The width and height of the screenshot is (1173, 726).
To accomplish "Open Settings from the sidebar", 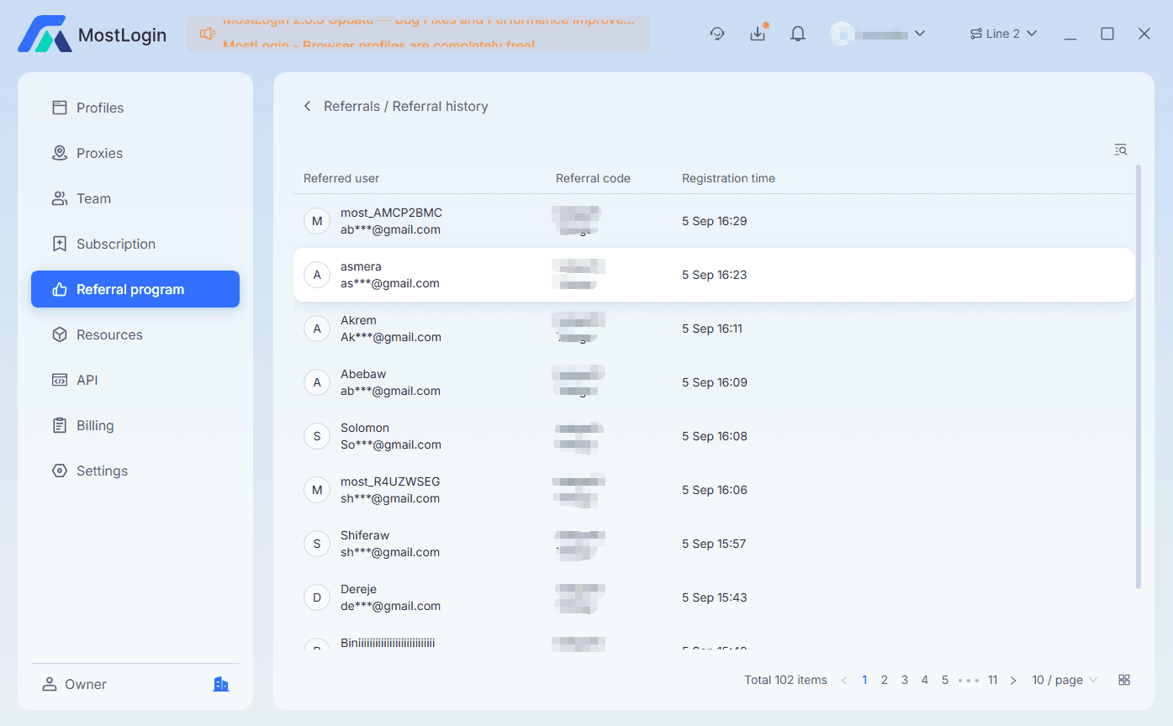I will [135, 471].
